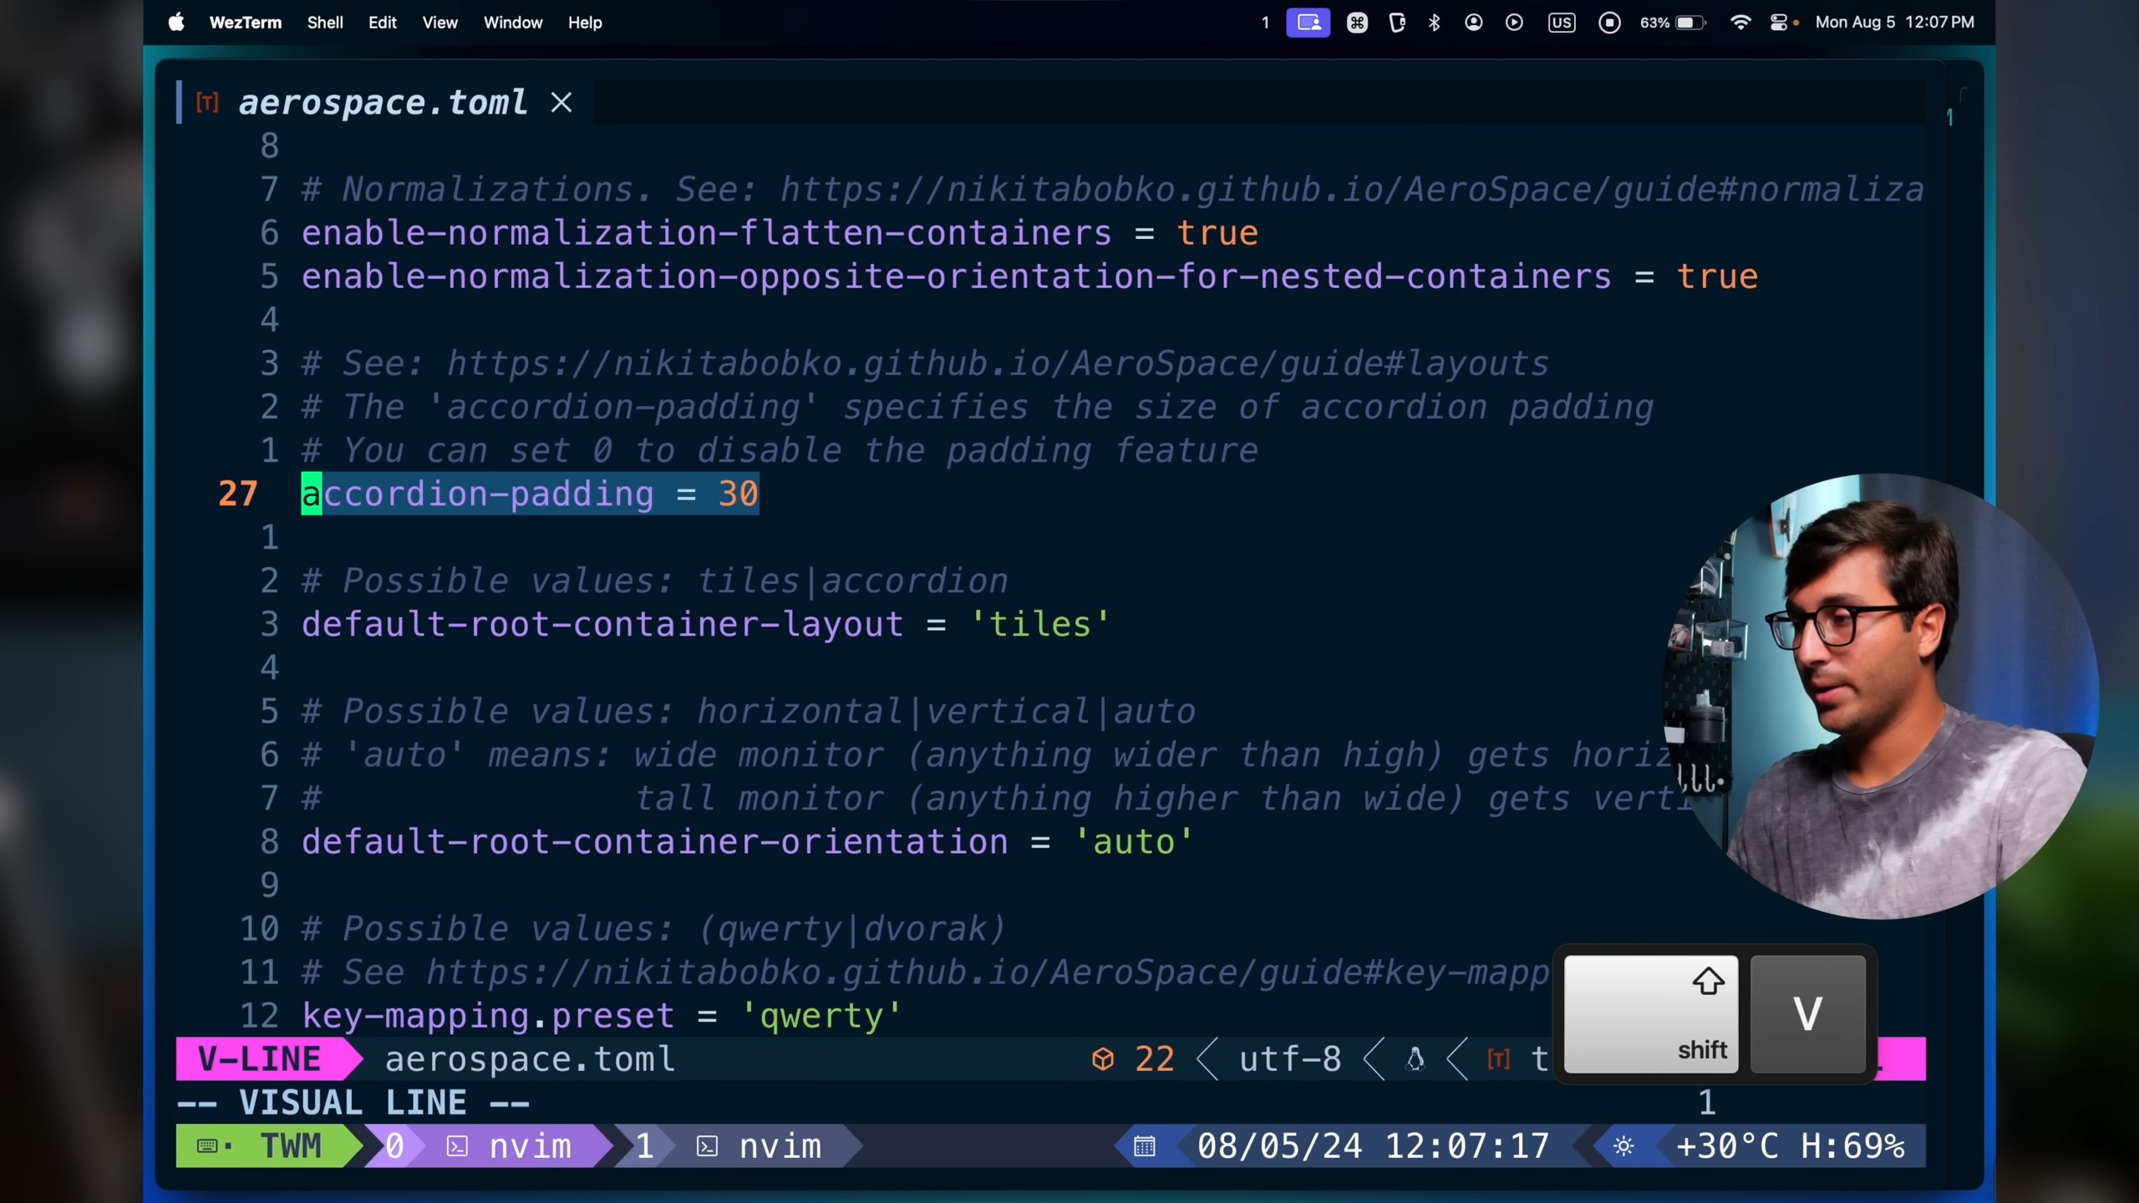Image resolution: width=2139 pixels, height=1203 pixels.
Task: Toggle the screen recording indicator icon
Action: click(x=1609, y=23)
